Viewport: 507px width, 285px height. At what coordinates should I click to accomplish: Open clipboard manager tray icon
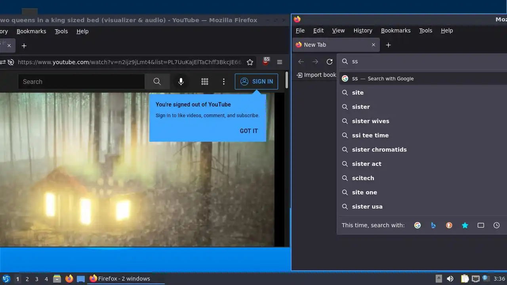tap(465, 279)
